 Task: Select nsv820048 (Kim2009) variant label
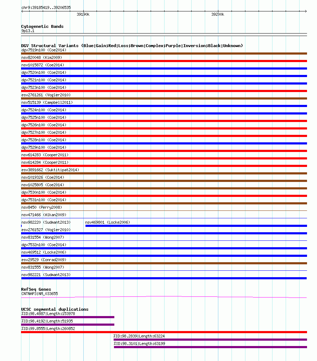pyautogui.click(x=42, y=57)
